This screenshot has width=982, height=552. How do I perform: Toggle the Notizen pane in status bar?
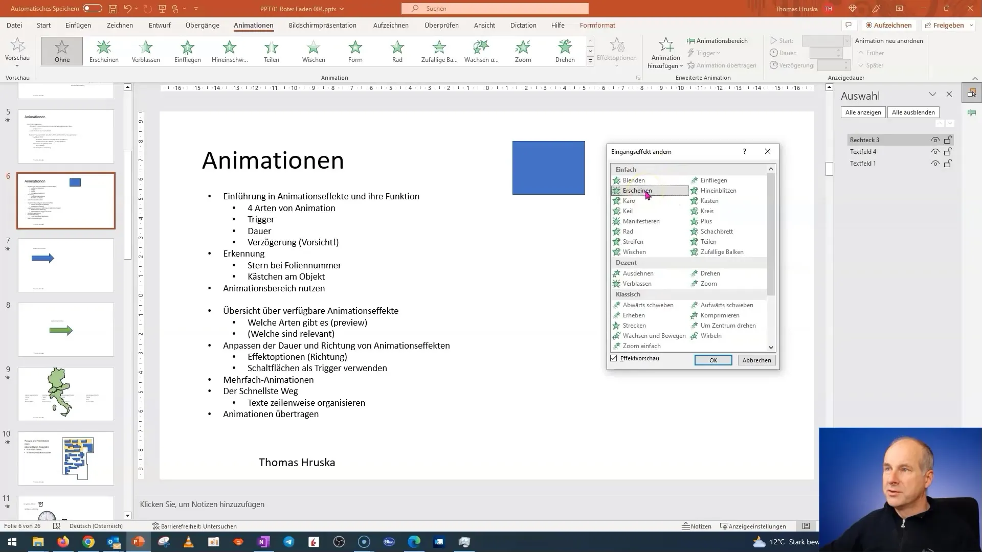coord(697,526)
